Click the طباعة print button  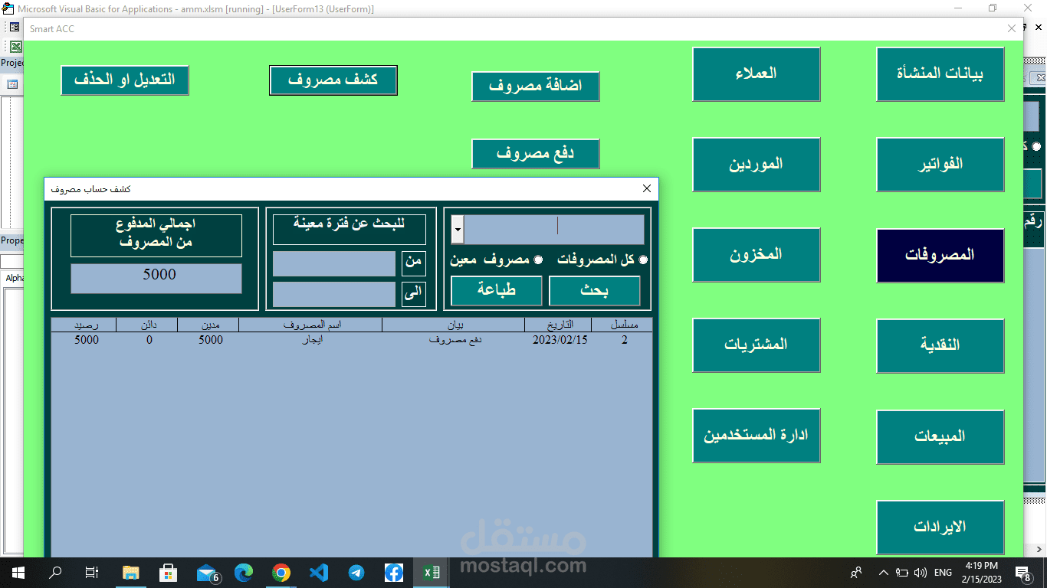[x=496, y=291]
